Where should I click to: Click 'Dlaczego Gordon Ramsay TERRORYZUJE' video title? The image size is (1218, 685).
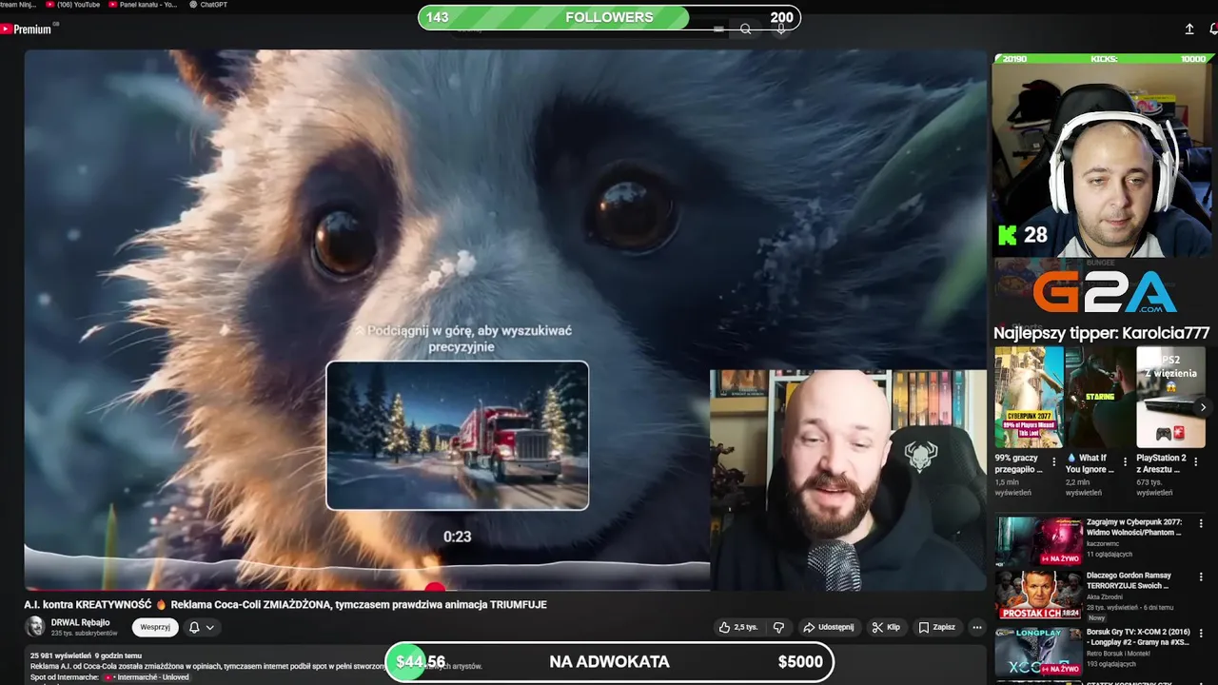pos(1129,580)
